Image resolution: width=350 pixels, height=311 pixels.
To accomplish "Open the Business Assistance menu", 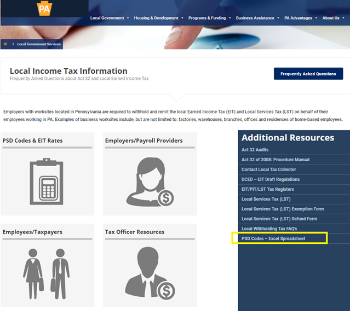I will pos(257,18).
